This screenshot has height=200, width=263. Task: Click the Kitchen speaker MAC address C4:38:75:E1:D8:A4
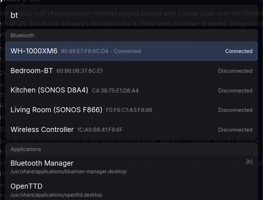pyautogui.click(x=115, y=91)
